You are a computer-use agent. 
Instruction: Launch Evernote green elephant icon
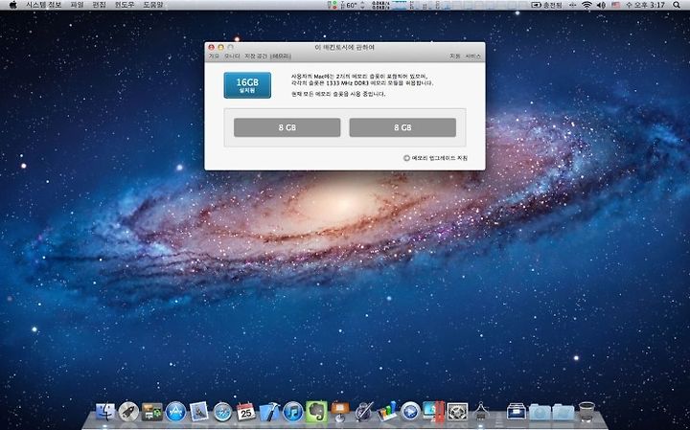pyautogui.click(x=316, y=412)
